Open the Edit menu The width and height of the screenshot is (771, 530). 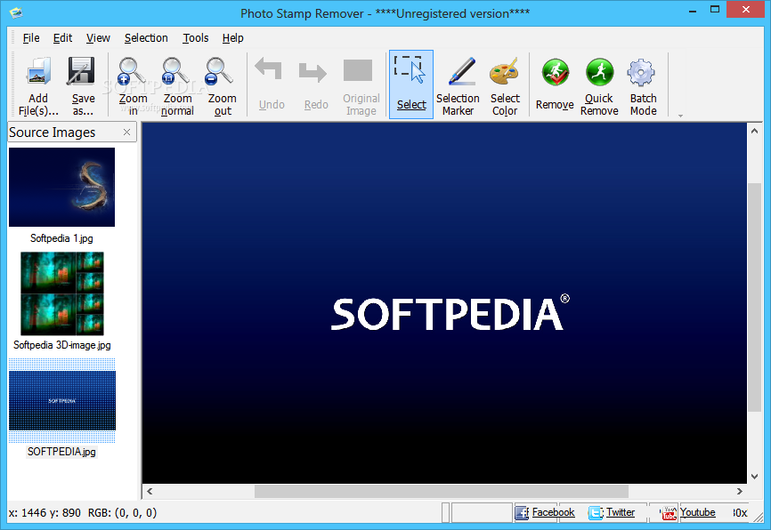click(x=62, y=38)
